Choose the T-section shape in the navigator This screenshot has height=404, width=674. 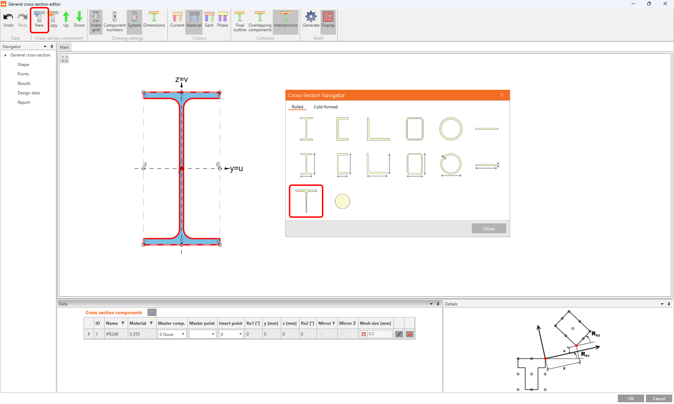pyautogui.click(x=306, y=201)
